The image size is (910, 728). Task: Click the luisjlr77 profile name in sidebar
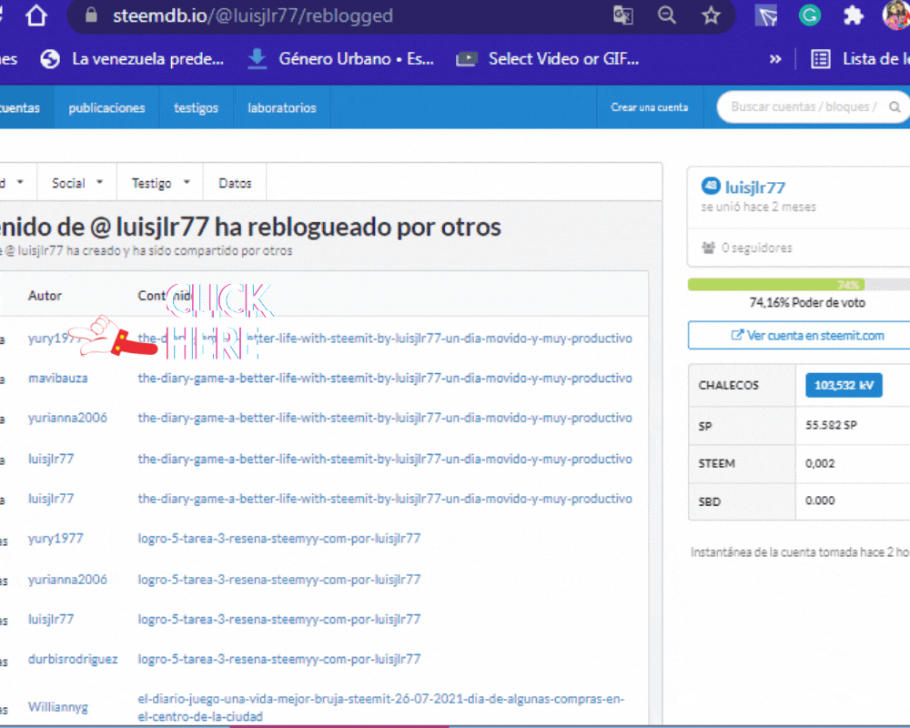click(755, 187)
